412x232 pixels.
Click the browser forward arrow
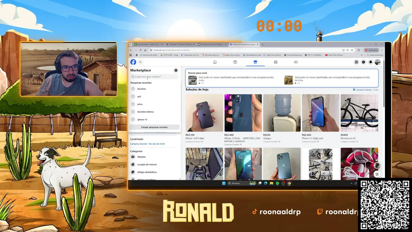click(x=136, y=50)
